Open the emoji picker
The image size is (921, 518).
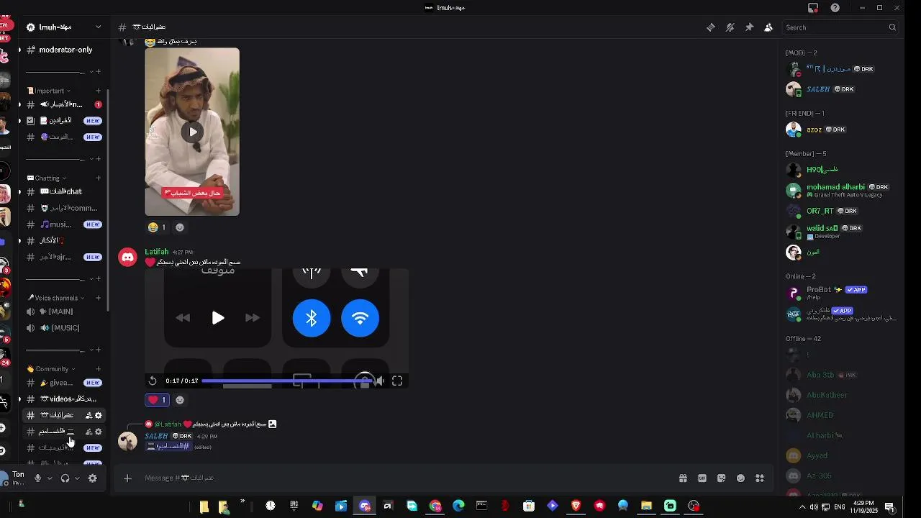741,478
